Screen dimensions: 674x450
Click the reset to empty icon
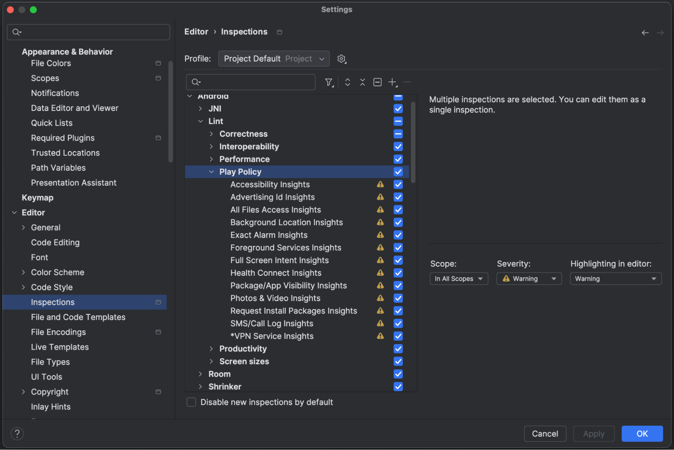[377, 82]
